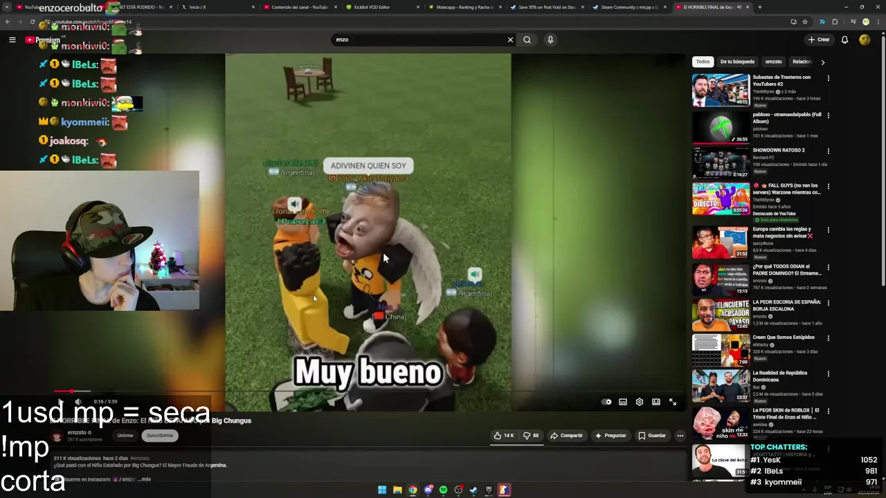Screen dimensions: 886x498
Task: Open Epic Games launcher from taskbar
Action: tap(489, 490)
